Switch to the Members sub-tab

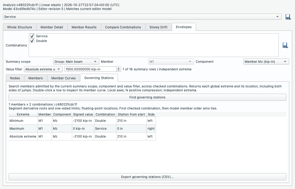[36, 78]
